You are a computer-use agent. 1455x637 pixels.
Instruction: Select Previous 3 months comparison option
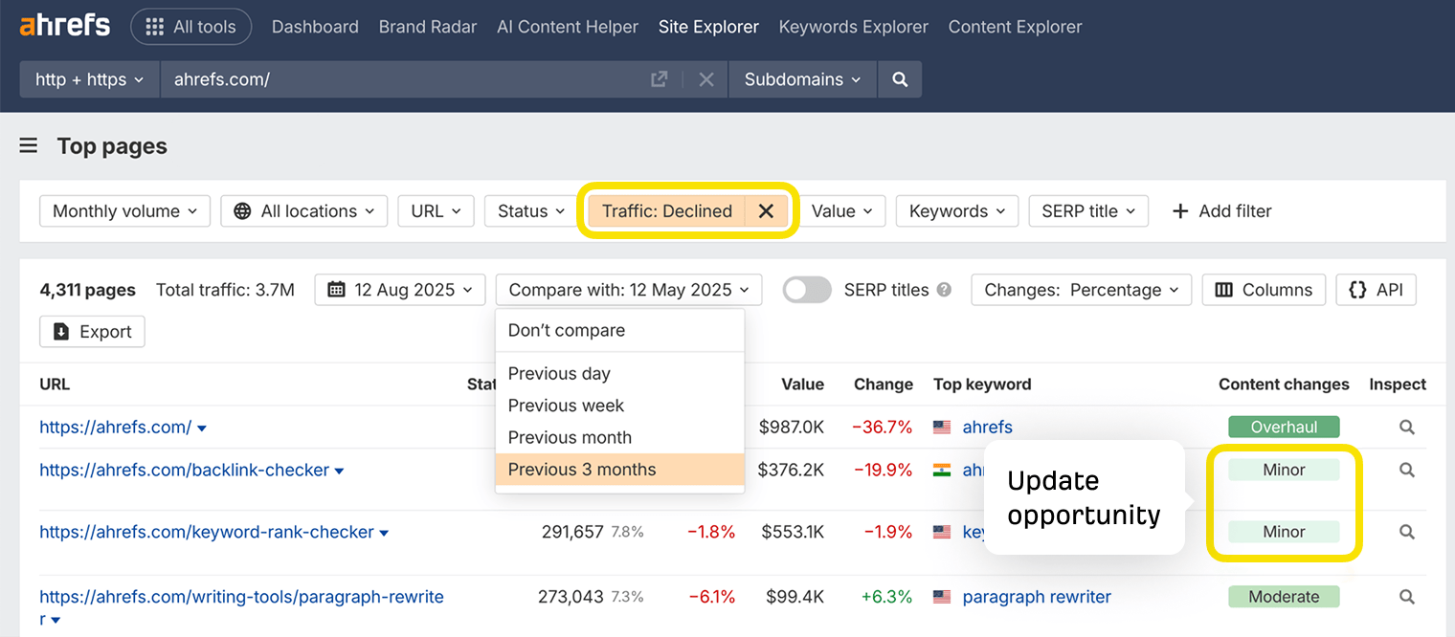click(x=582, y=470)
